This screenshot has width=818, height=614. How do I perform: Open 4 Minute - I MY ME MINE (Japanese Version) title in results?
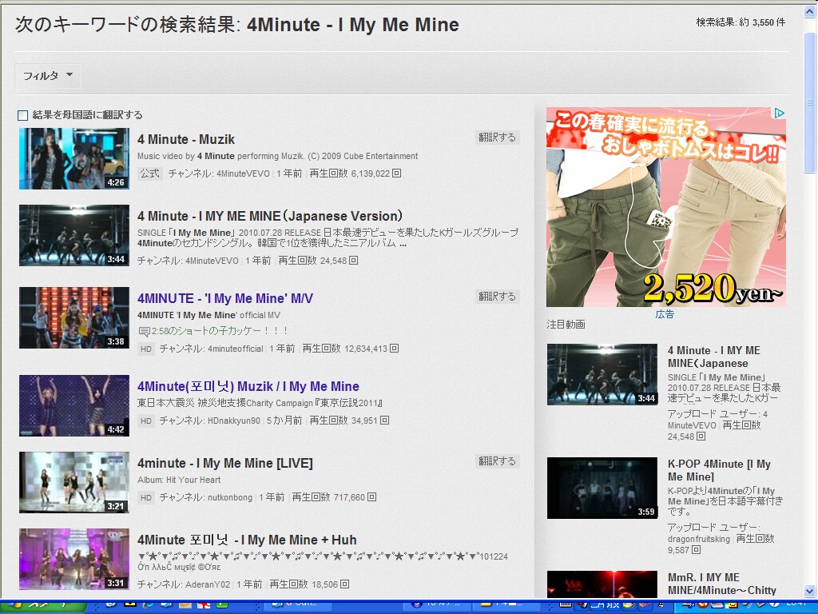coord(270,216)
